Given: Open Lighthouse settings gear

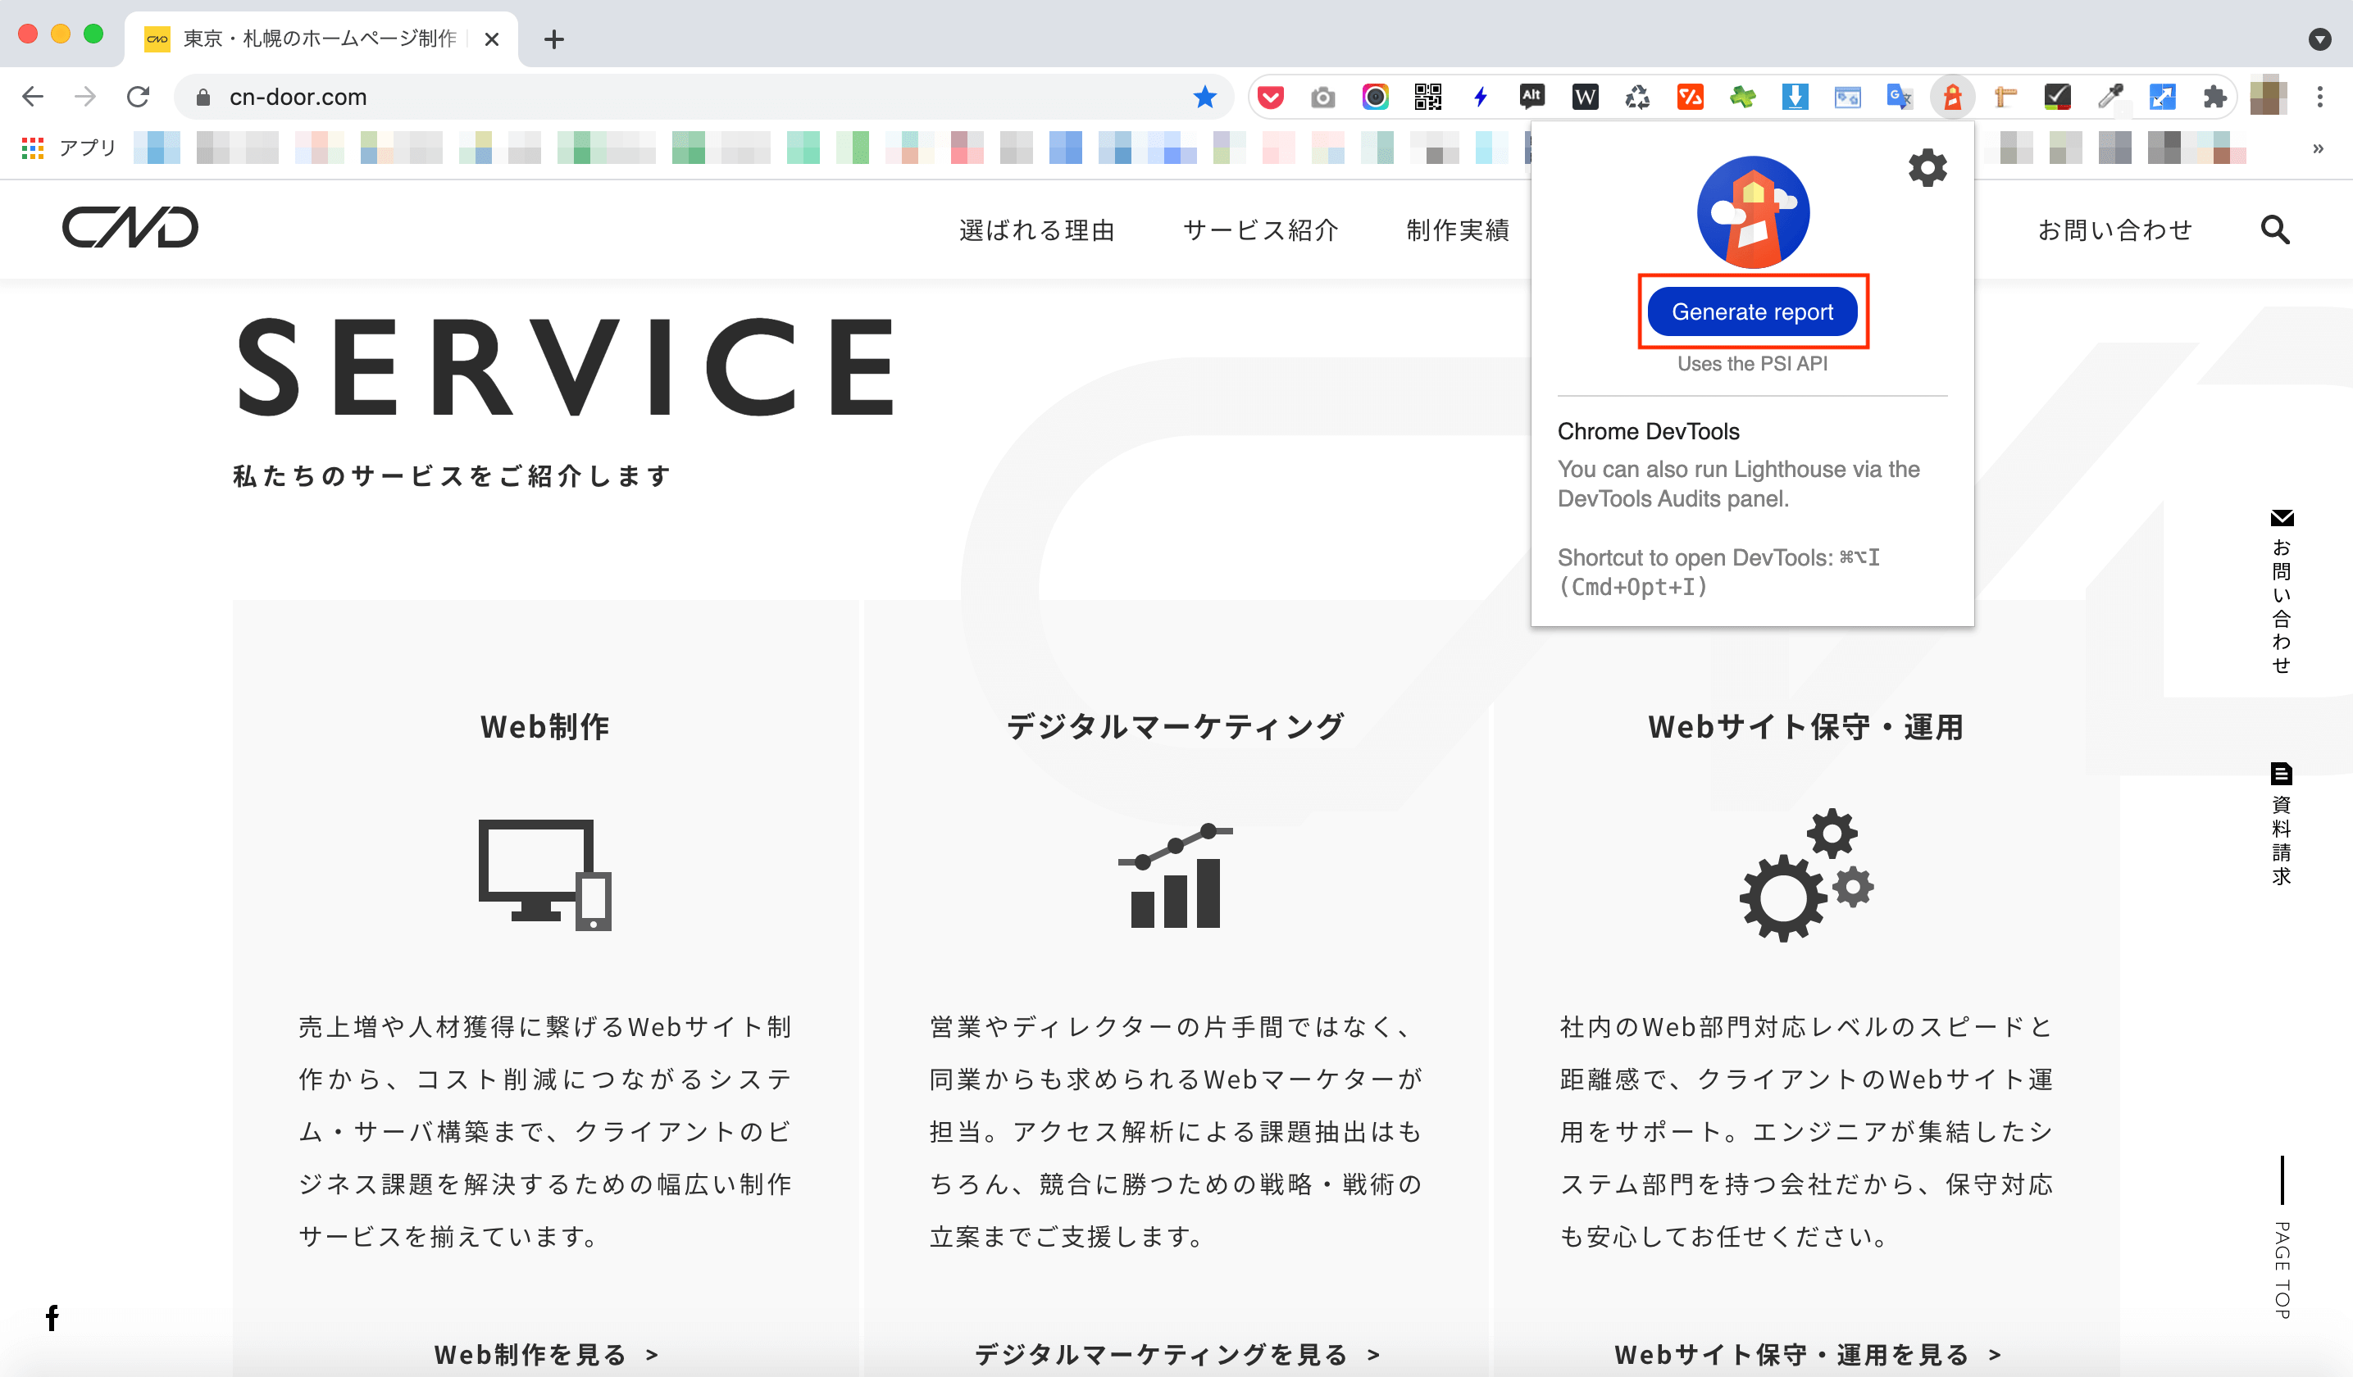Looking at the screenshot, I should 1927,168.
